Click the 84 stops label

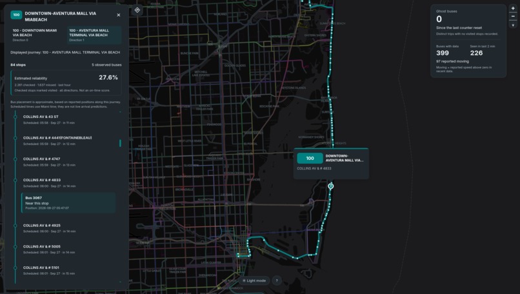(18, 64)
